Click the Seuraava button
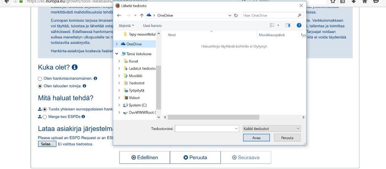The height and width of the screenshot is (169, 386). (x=246, y=157)
